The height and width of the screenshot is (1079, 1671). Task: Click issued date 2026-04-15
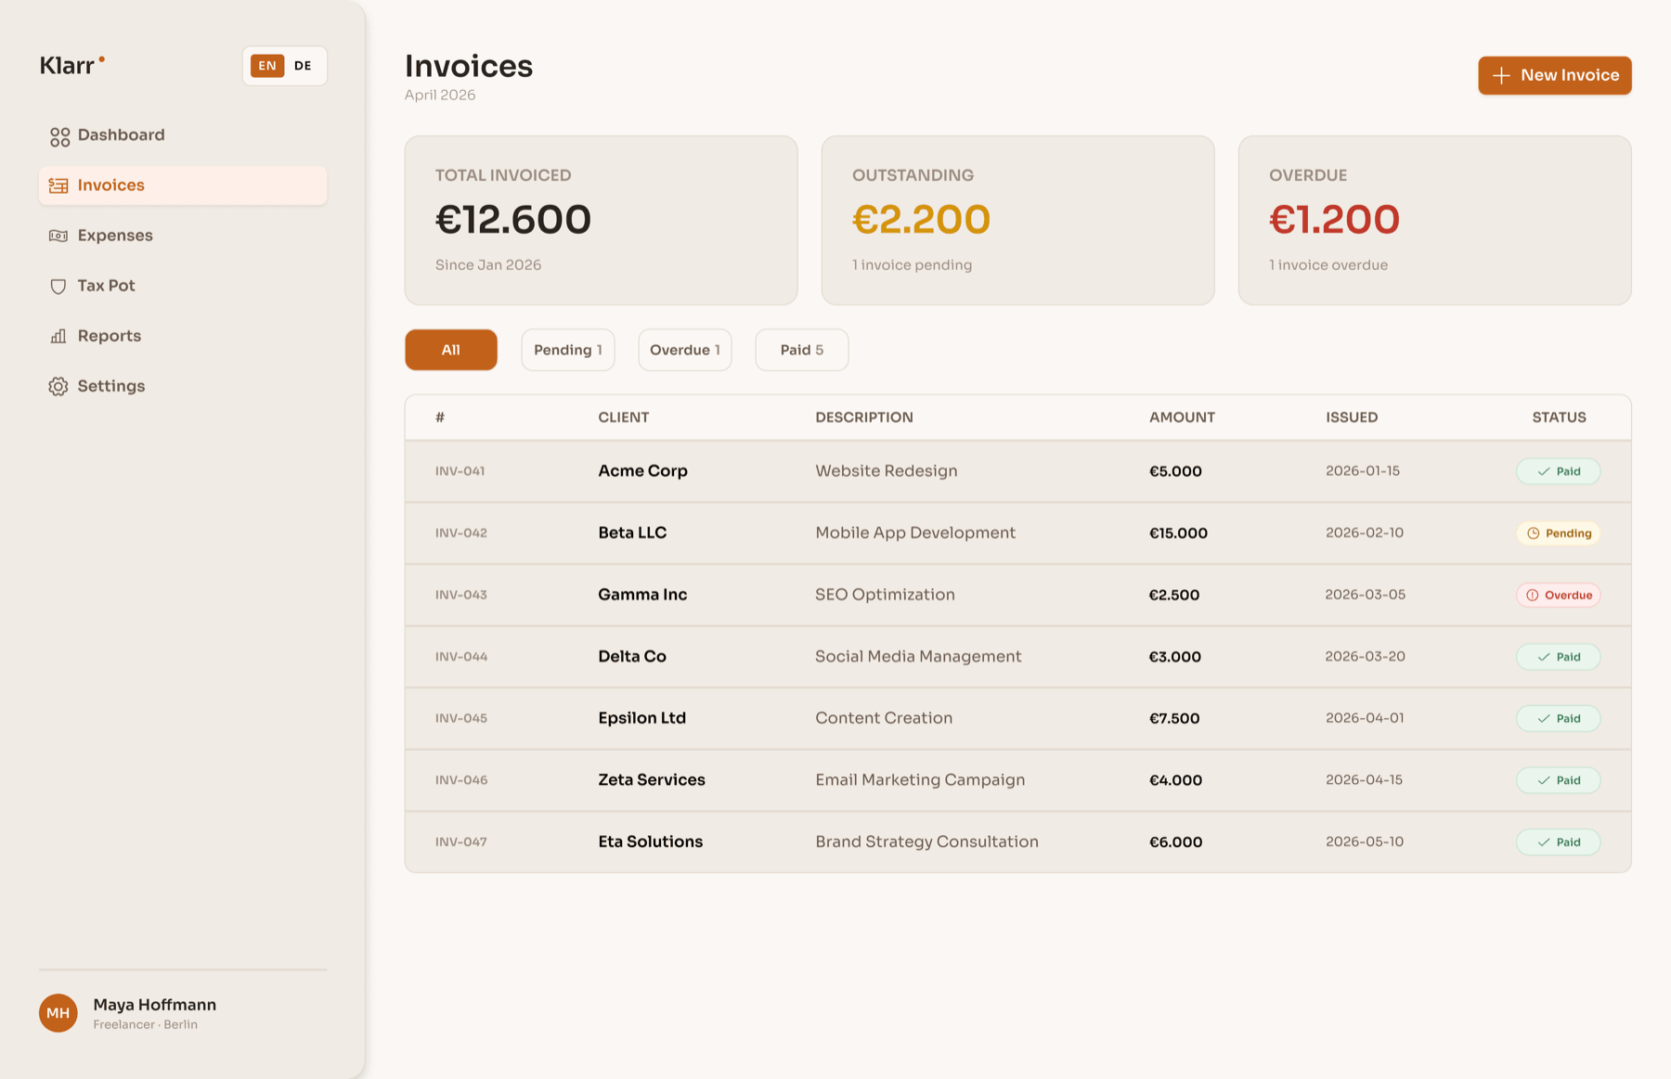click(1364, 780)
